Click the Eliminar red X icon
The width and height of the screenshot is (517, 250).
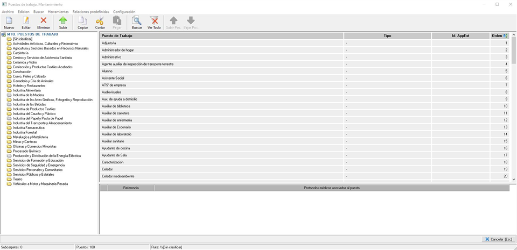click(x=44, y=20)
